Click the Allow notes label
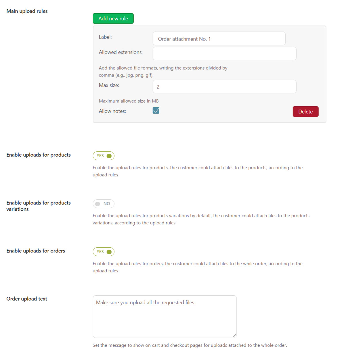 click(112, 111)
